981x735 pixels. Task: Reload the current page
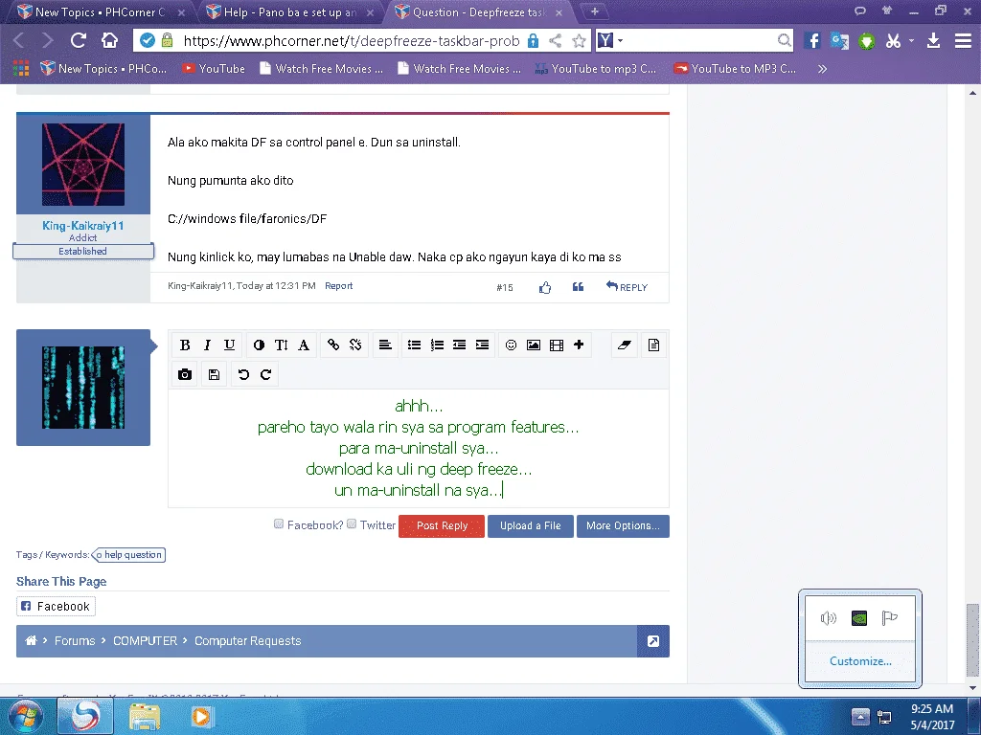(79, 40)
